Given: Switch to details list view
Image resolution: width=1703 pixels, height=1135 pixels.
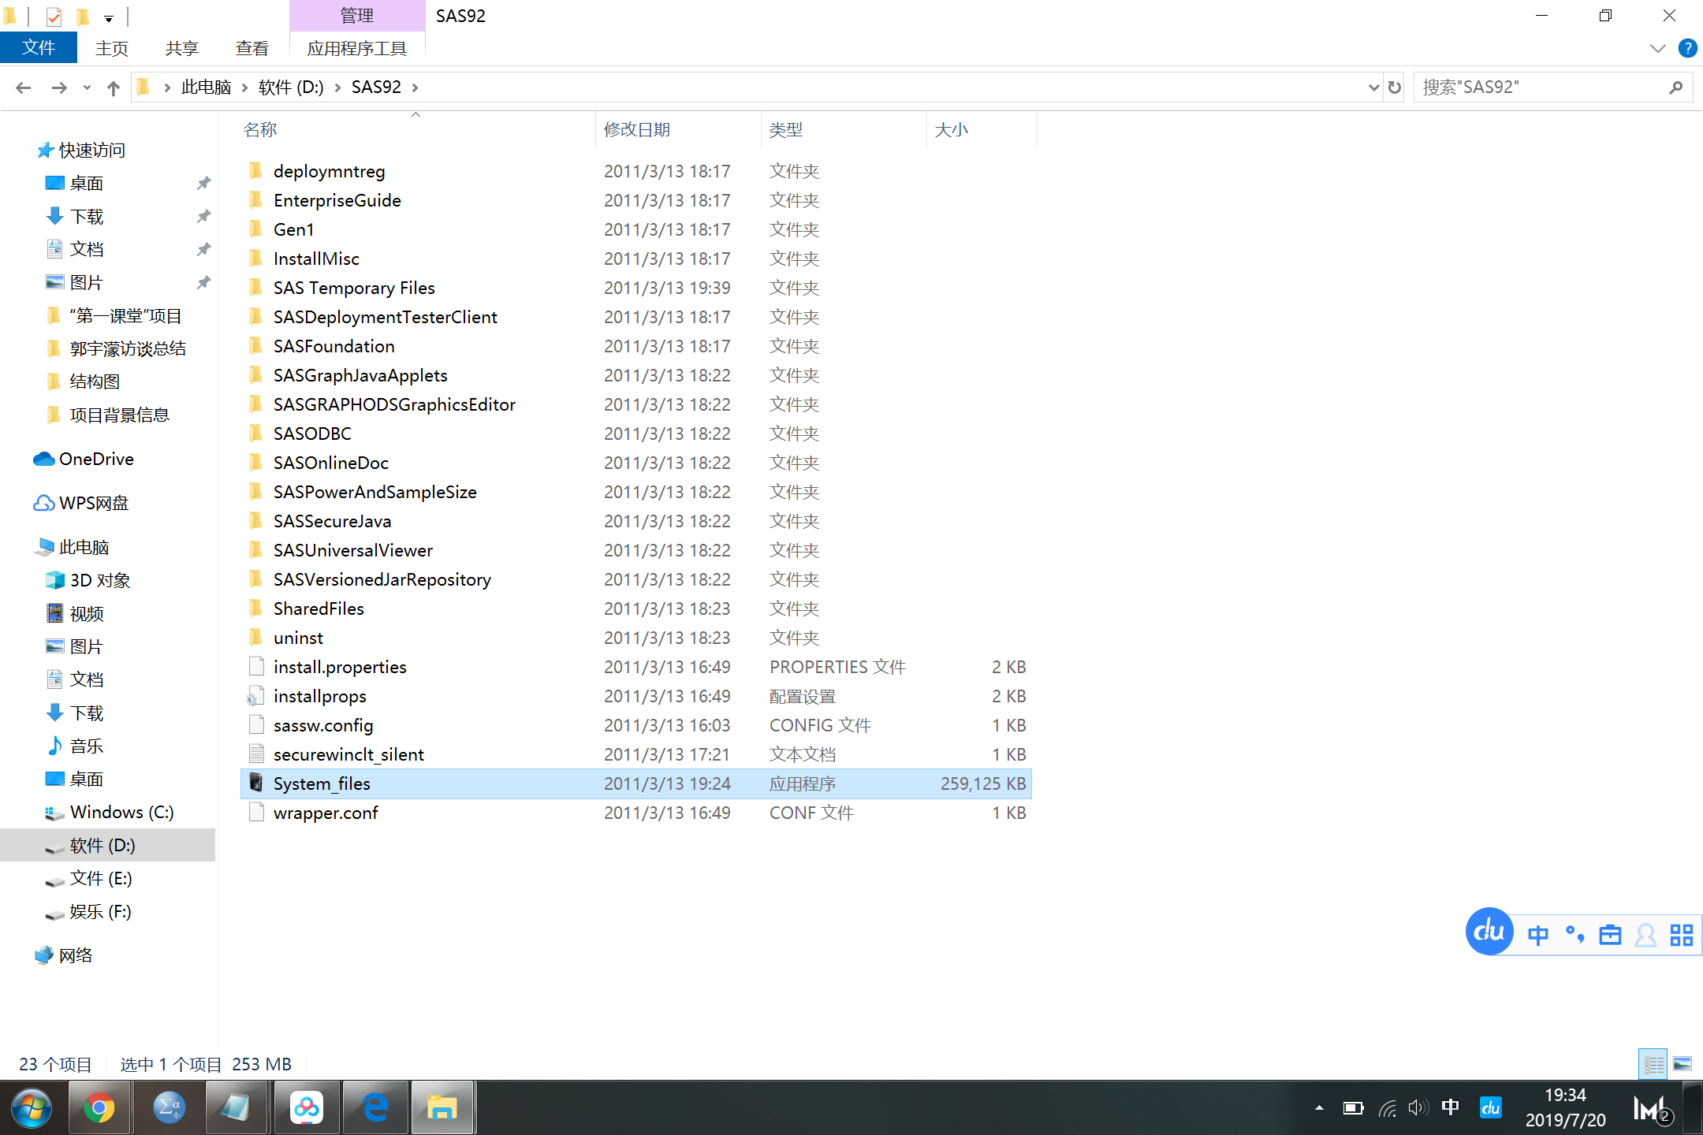Looking at the screenshot, I should (1653, 1064).
